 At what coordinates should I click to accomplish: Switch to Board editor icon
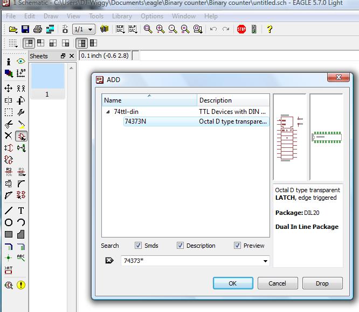65,29
